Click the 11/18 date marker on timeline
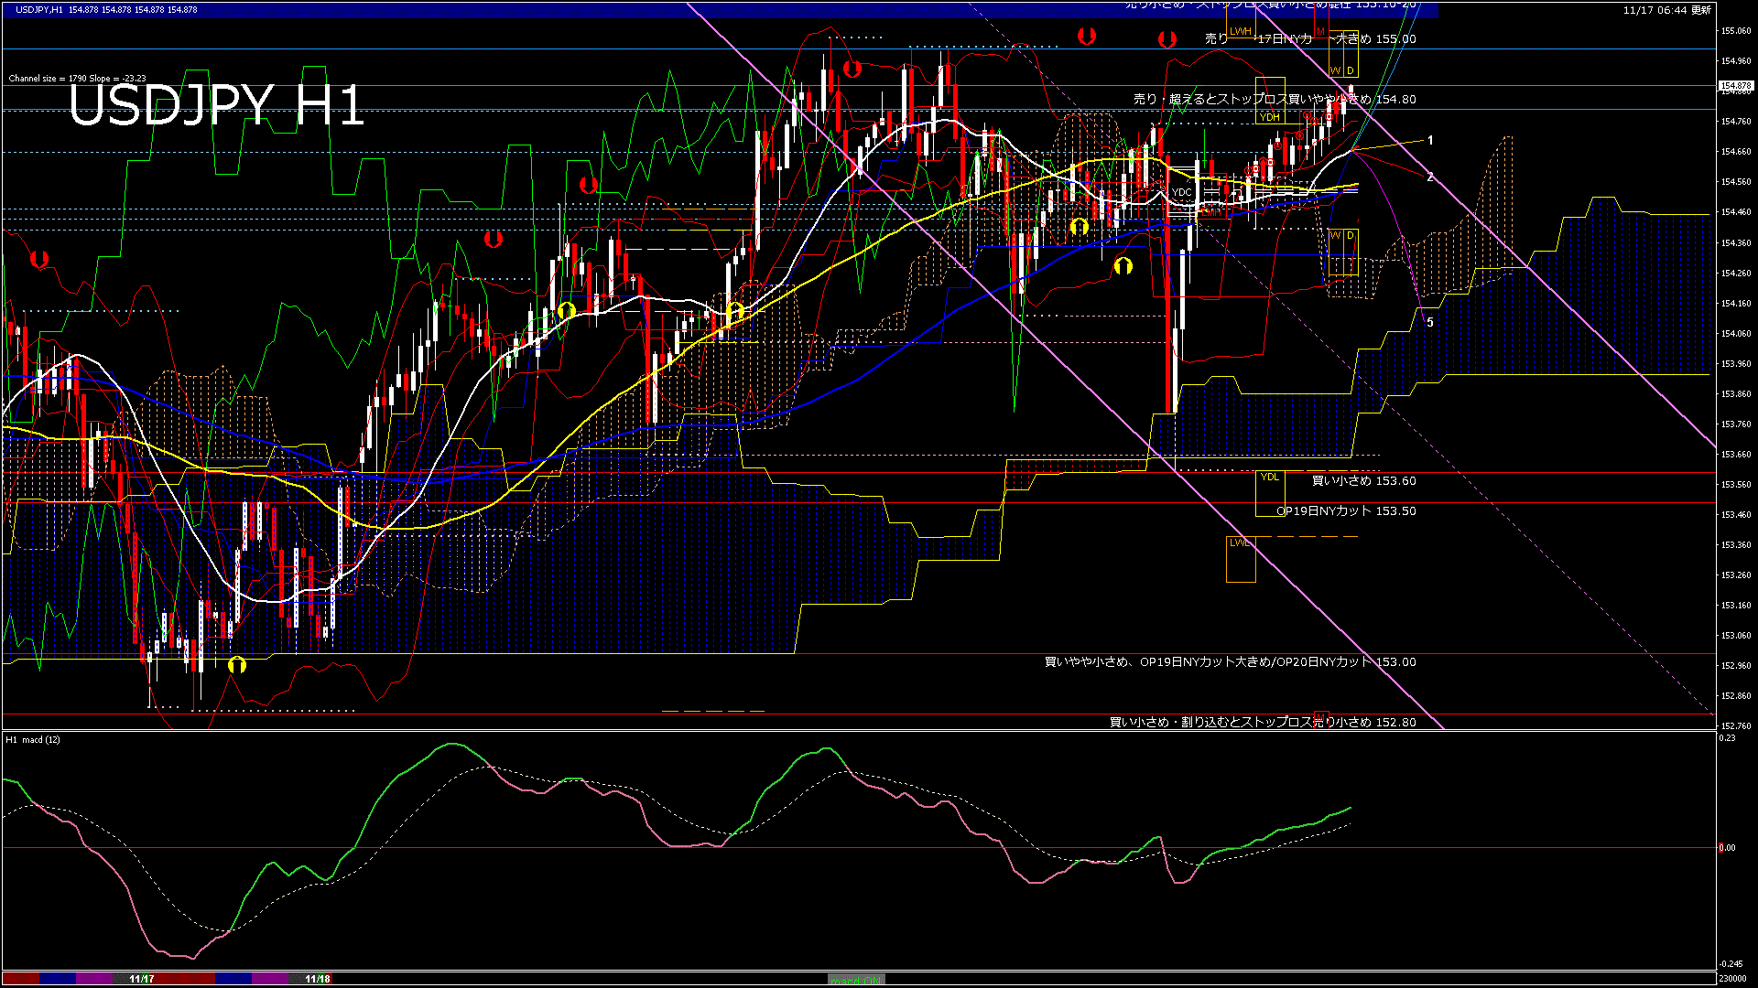 pyautogui.click(x=318, y=979)
